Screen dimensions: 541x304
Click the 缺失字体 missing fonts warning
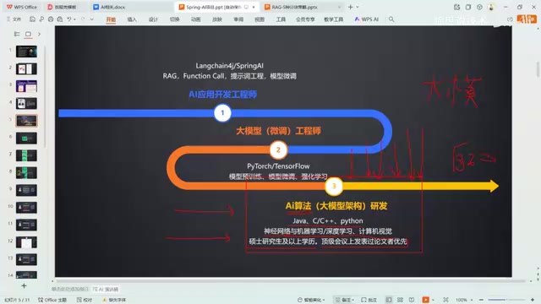click(x=114, y=300)
